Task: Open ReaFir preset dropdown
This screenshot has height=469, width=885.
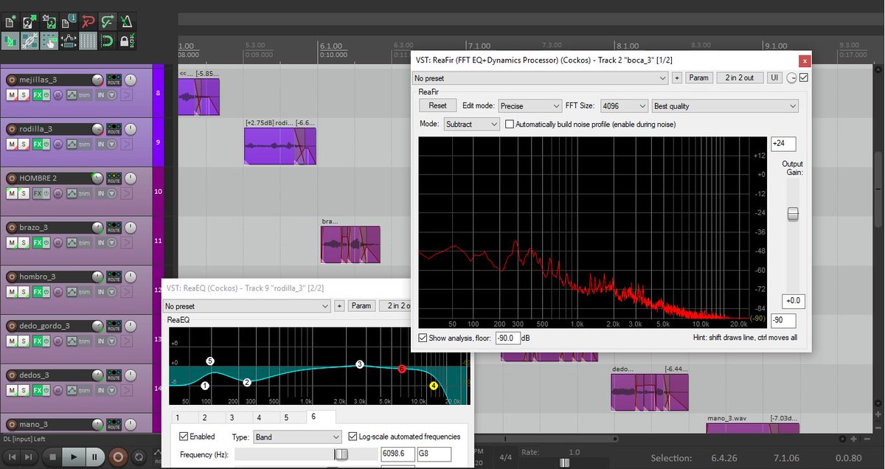Action: pos(540,78)
